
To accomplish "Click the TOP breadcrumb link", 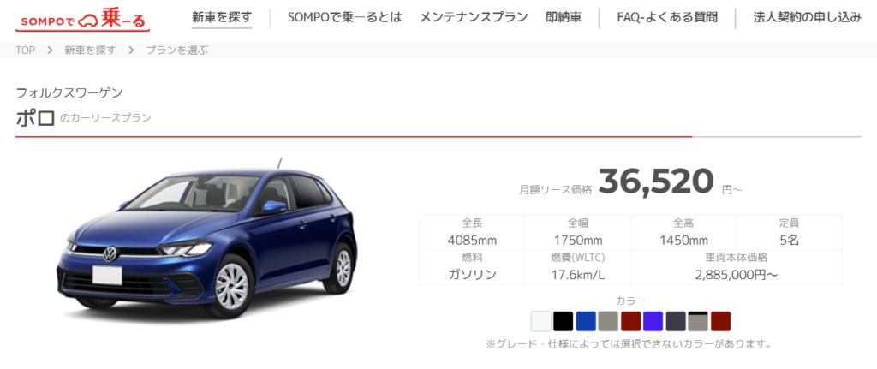I will point(25,51).
